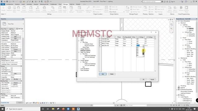Open the Project Parameters tool

coord(31,9)
